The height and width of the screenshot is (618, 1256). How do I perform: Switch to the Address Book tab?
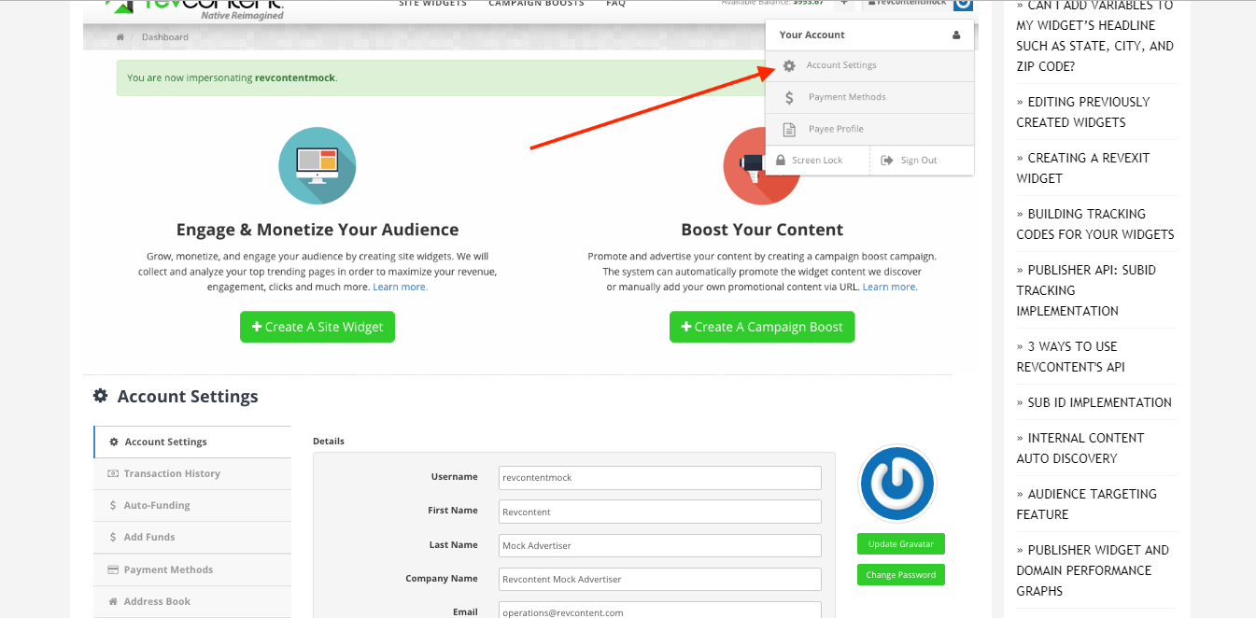(192, 601)
